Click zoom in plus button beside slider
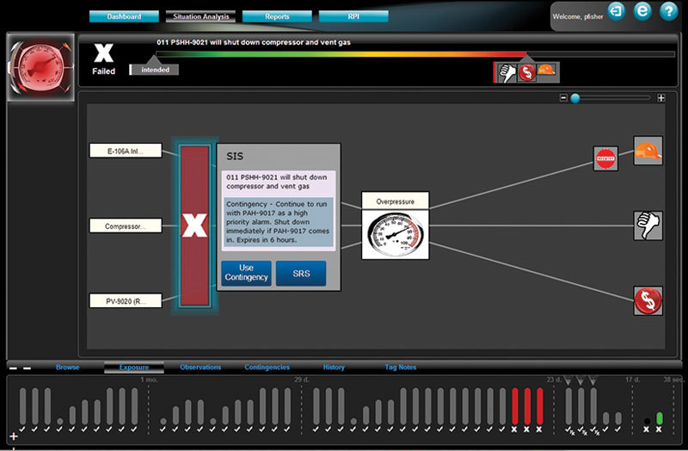Image resolution: width=688 pixels, height=451 pixels. (660, 98)
